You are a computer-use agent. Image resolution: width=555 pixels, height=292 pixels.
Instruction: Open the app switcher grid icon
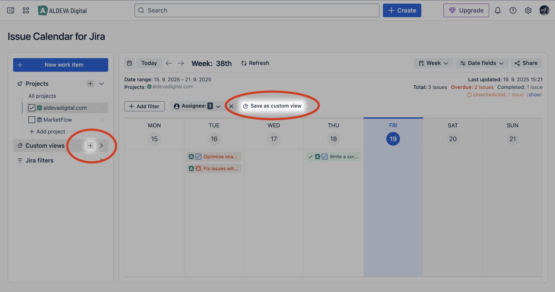(x=26, y=11)
